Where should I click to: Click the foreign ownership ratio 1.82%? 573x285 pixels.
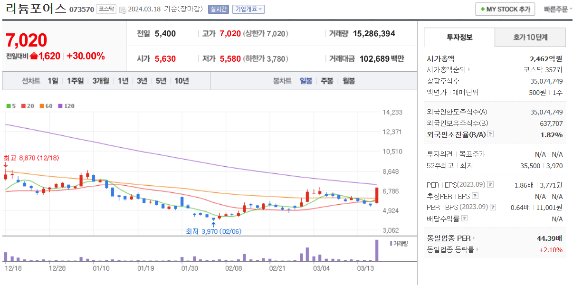tap(552, 135)
